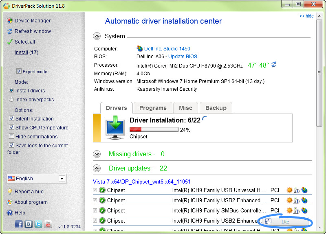Click sun icon on the SMBus Controller row

tap(289, 210)
